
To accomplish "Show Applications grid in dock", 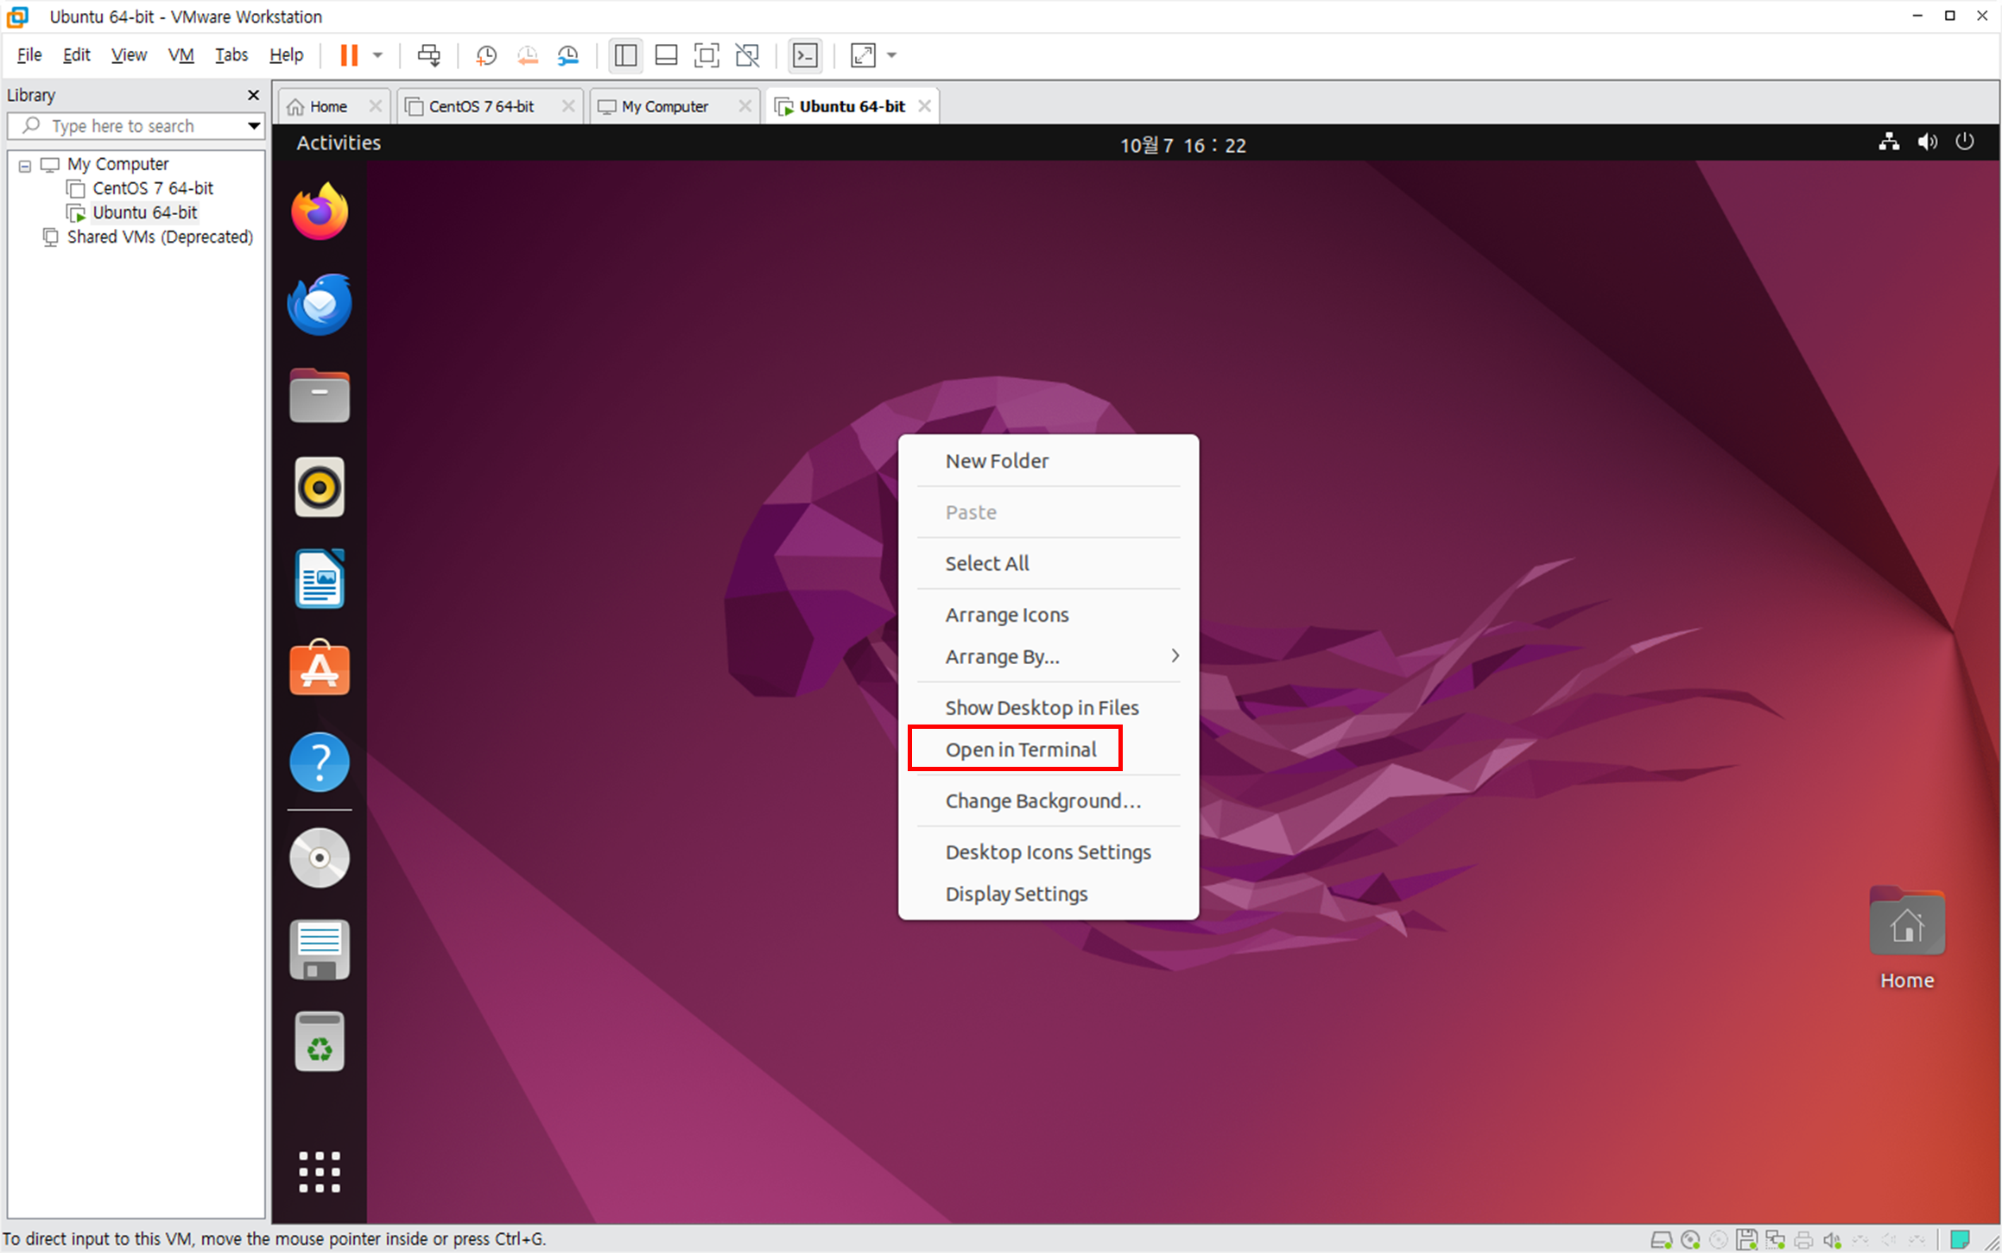I will click(x=320, y=1172).
